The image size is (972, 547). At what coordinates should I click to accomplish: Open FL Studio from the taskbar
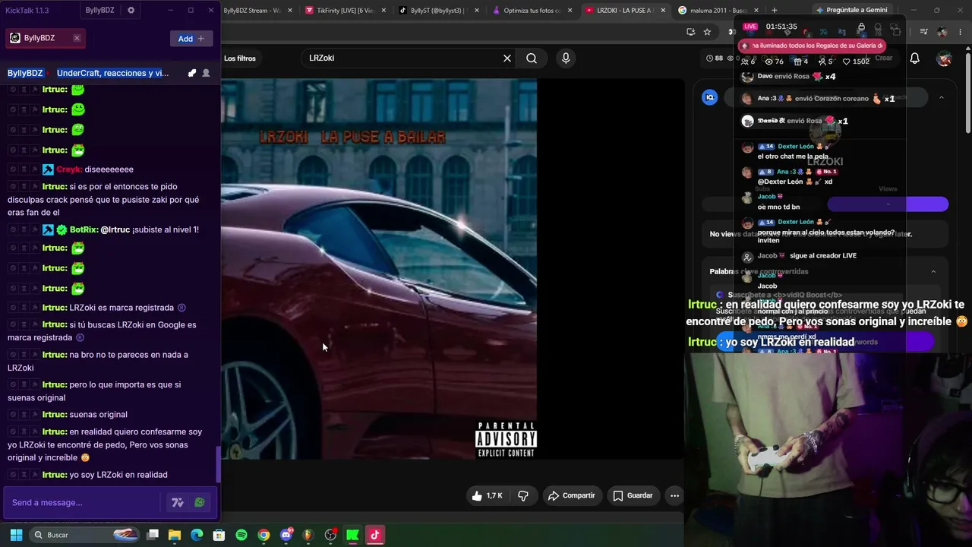click(308, 535)
